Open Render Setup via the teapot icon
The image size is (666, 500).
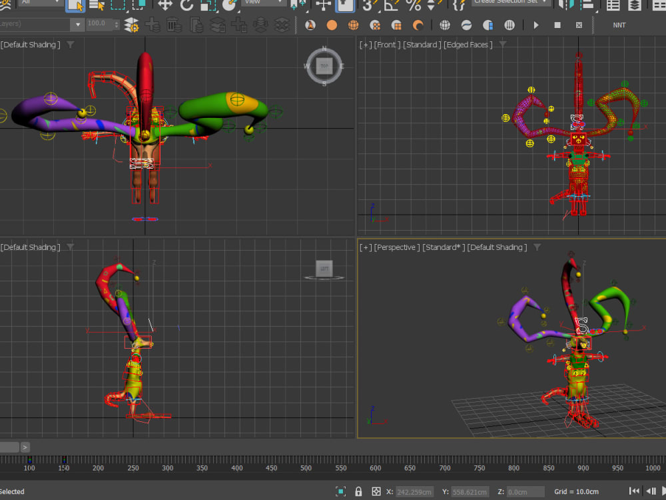311,25
